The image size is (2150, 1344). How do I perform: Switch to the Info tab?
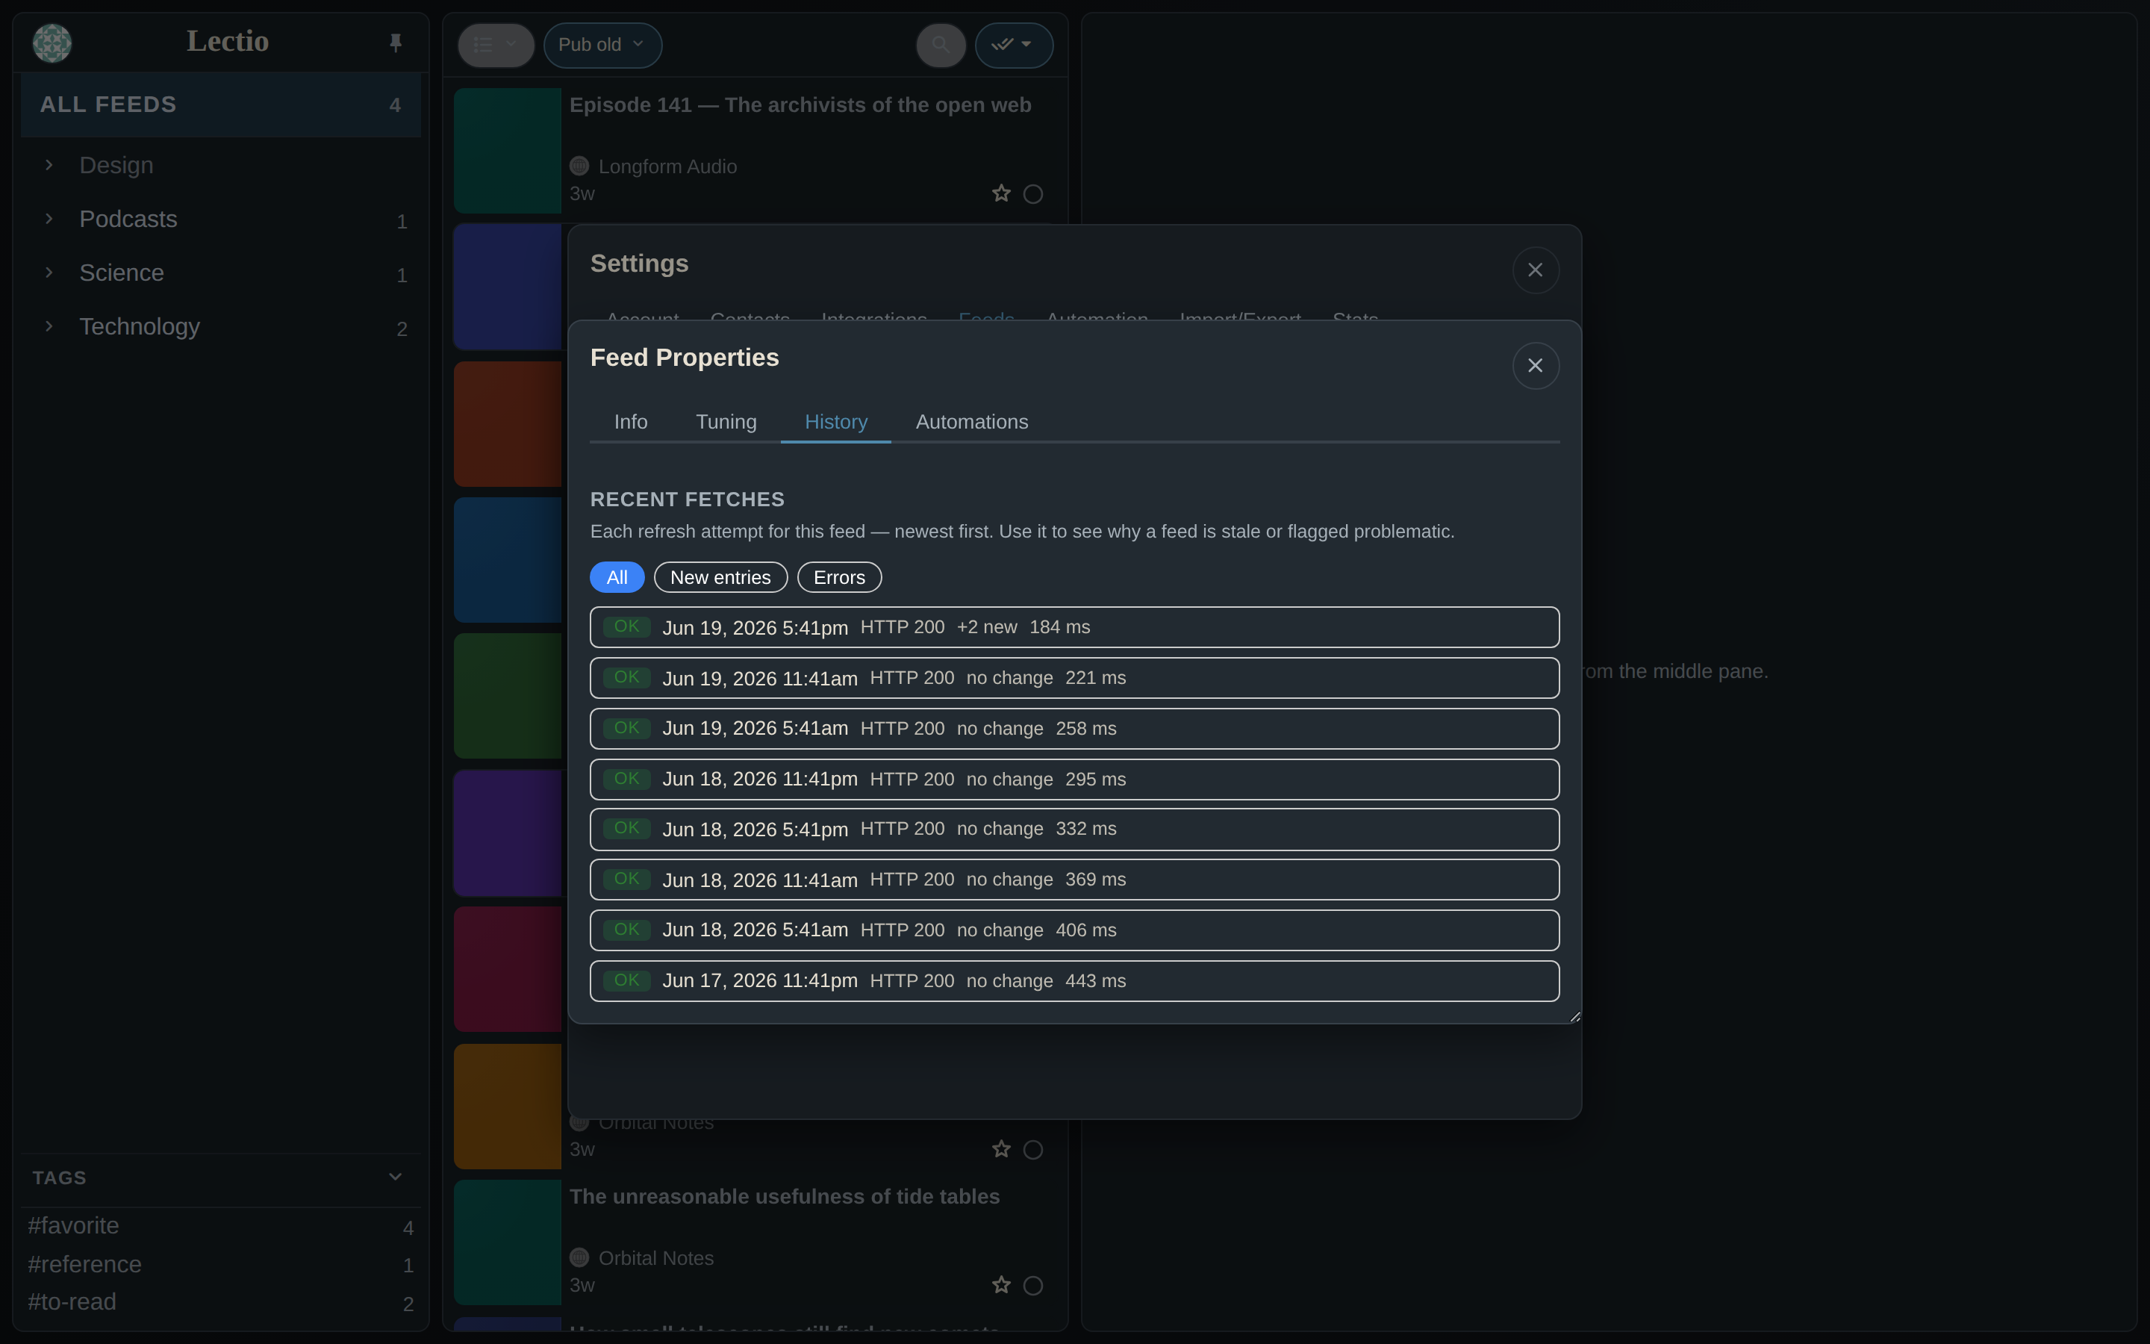[x=631, y=422]
